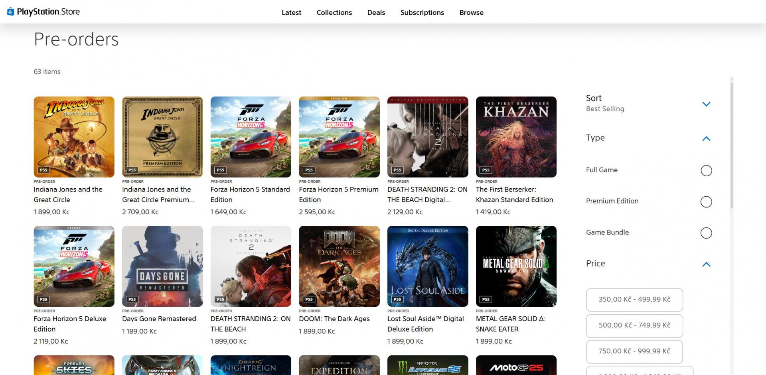Filter by 500,00 Kč - 749,99 Kč
The height and width of the screenshot is (375, 766).
tap(634, 326)
